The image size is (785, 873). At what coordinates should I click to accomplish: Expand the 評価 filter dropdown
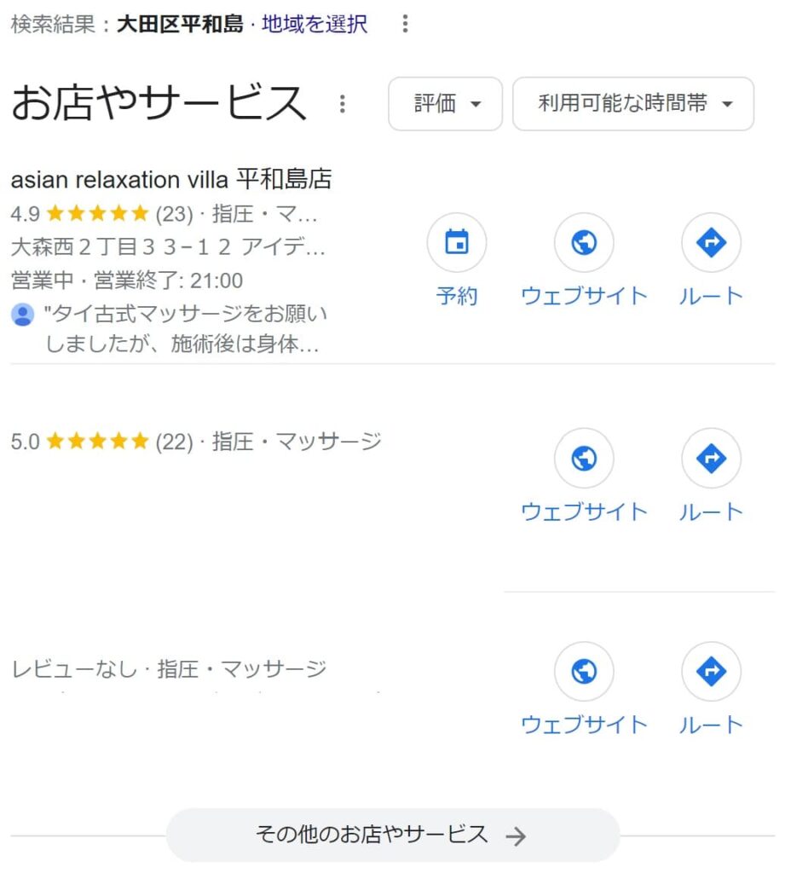(446, 104)
